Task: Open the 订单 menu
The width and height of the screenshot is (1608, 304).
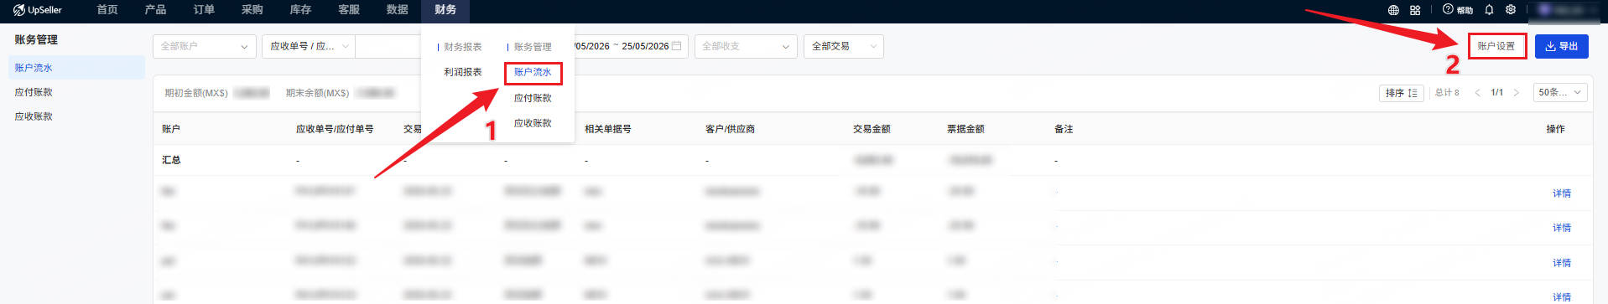Action: coord(204,10)
